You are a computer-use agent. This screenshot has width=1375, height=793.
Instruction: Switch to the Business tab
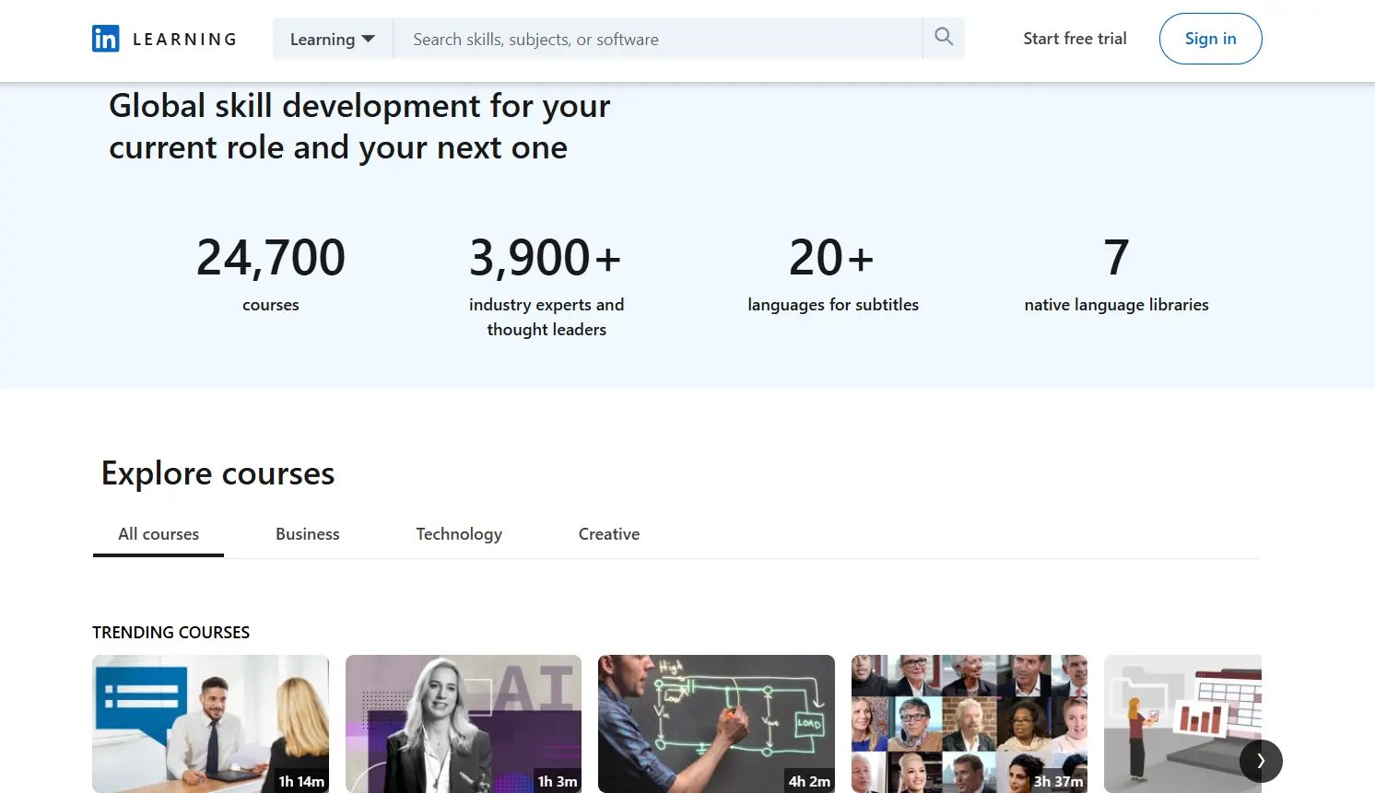307,533
